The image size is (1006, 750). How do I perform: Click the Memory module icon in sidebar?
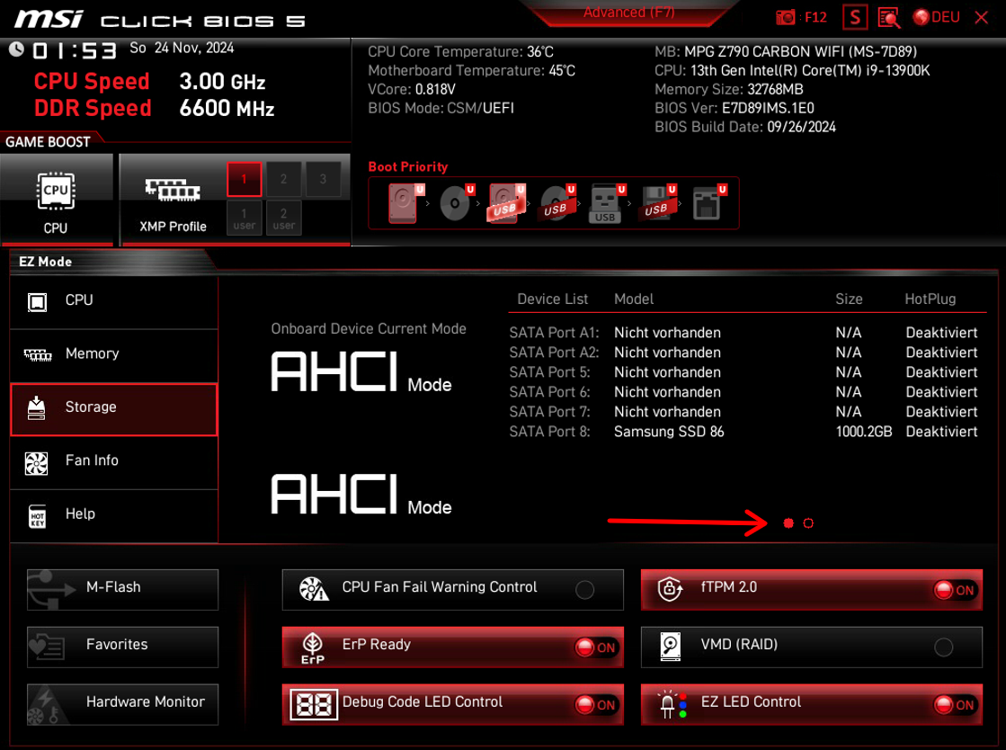pos(38,355)
